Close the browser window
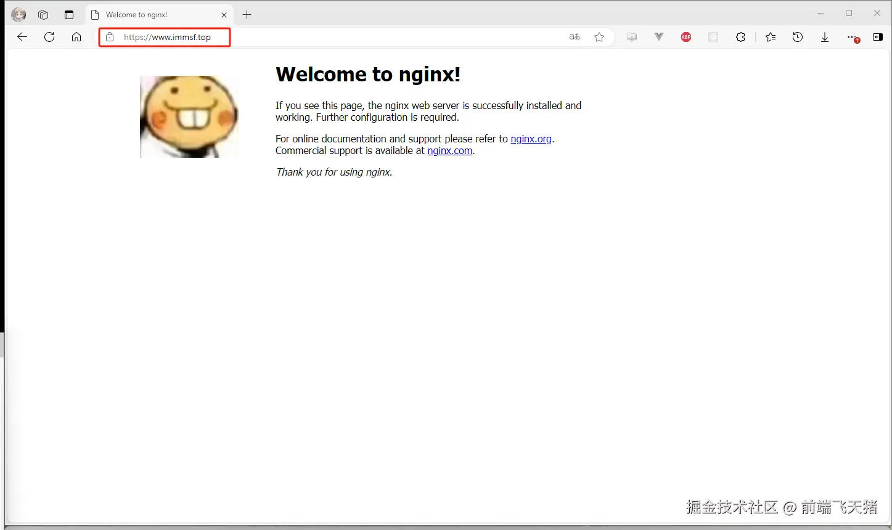Viewport: 892px width, 530px height. coord(877,14)
